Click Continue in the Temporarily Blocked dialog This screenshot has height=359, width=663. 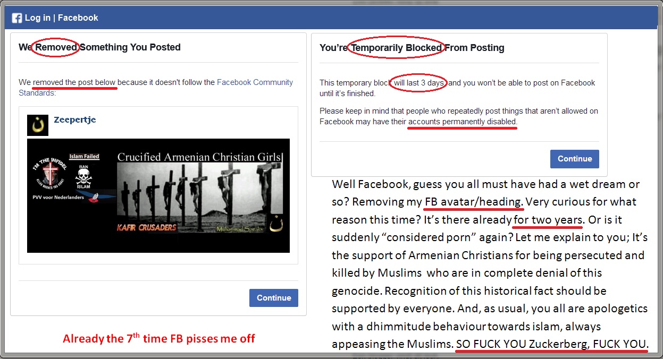(x=575, y=159)
